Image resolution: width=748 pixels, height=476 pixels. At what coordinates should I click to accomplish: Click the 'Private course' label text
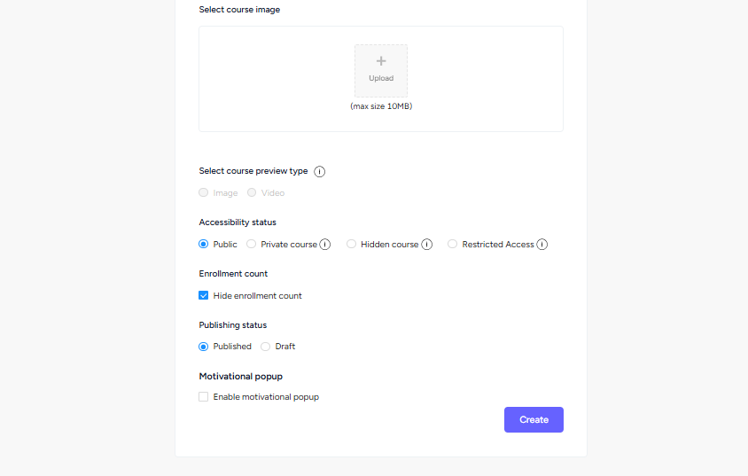(x=288, y=245)
